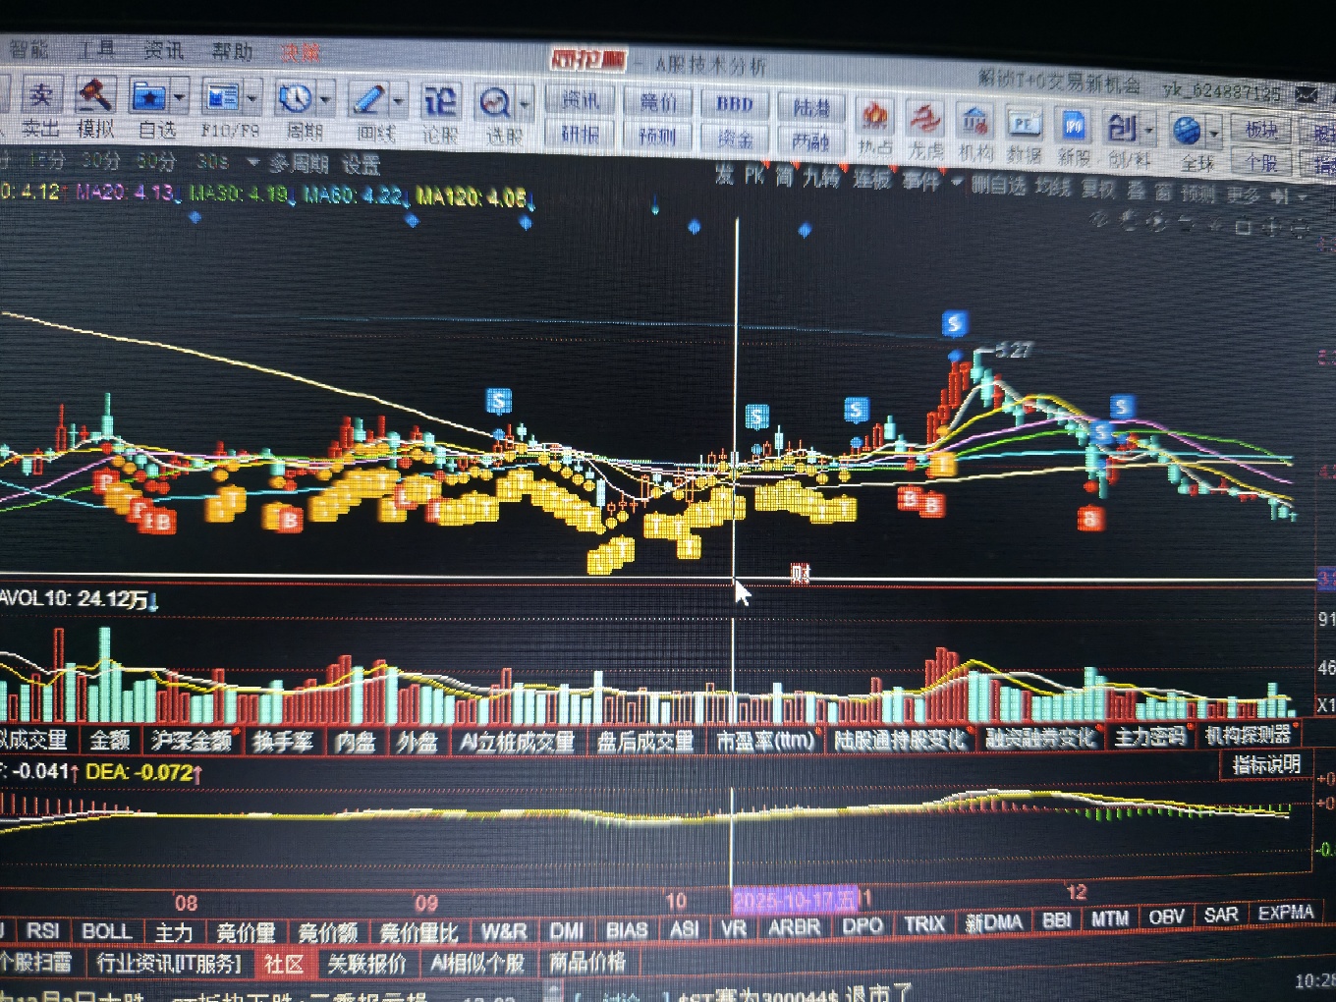Open the 论股 discussion icon
This screenshot has height=1002, width=1336.
click(x=439, y=100)
